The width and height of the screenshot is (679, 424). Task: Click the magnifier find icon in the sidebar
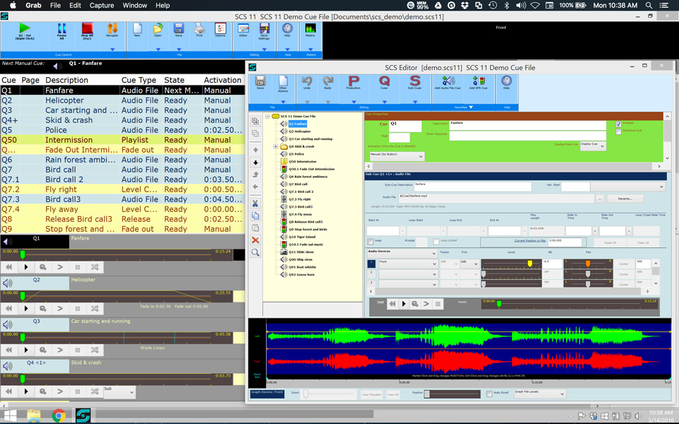255,253
